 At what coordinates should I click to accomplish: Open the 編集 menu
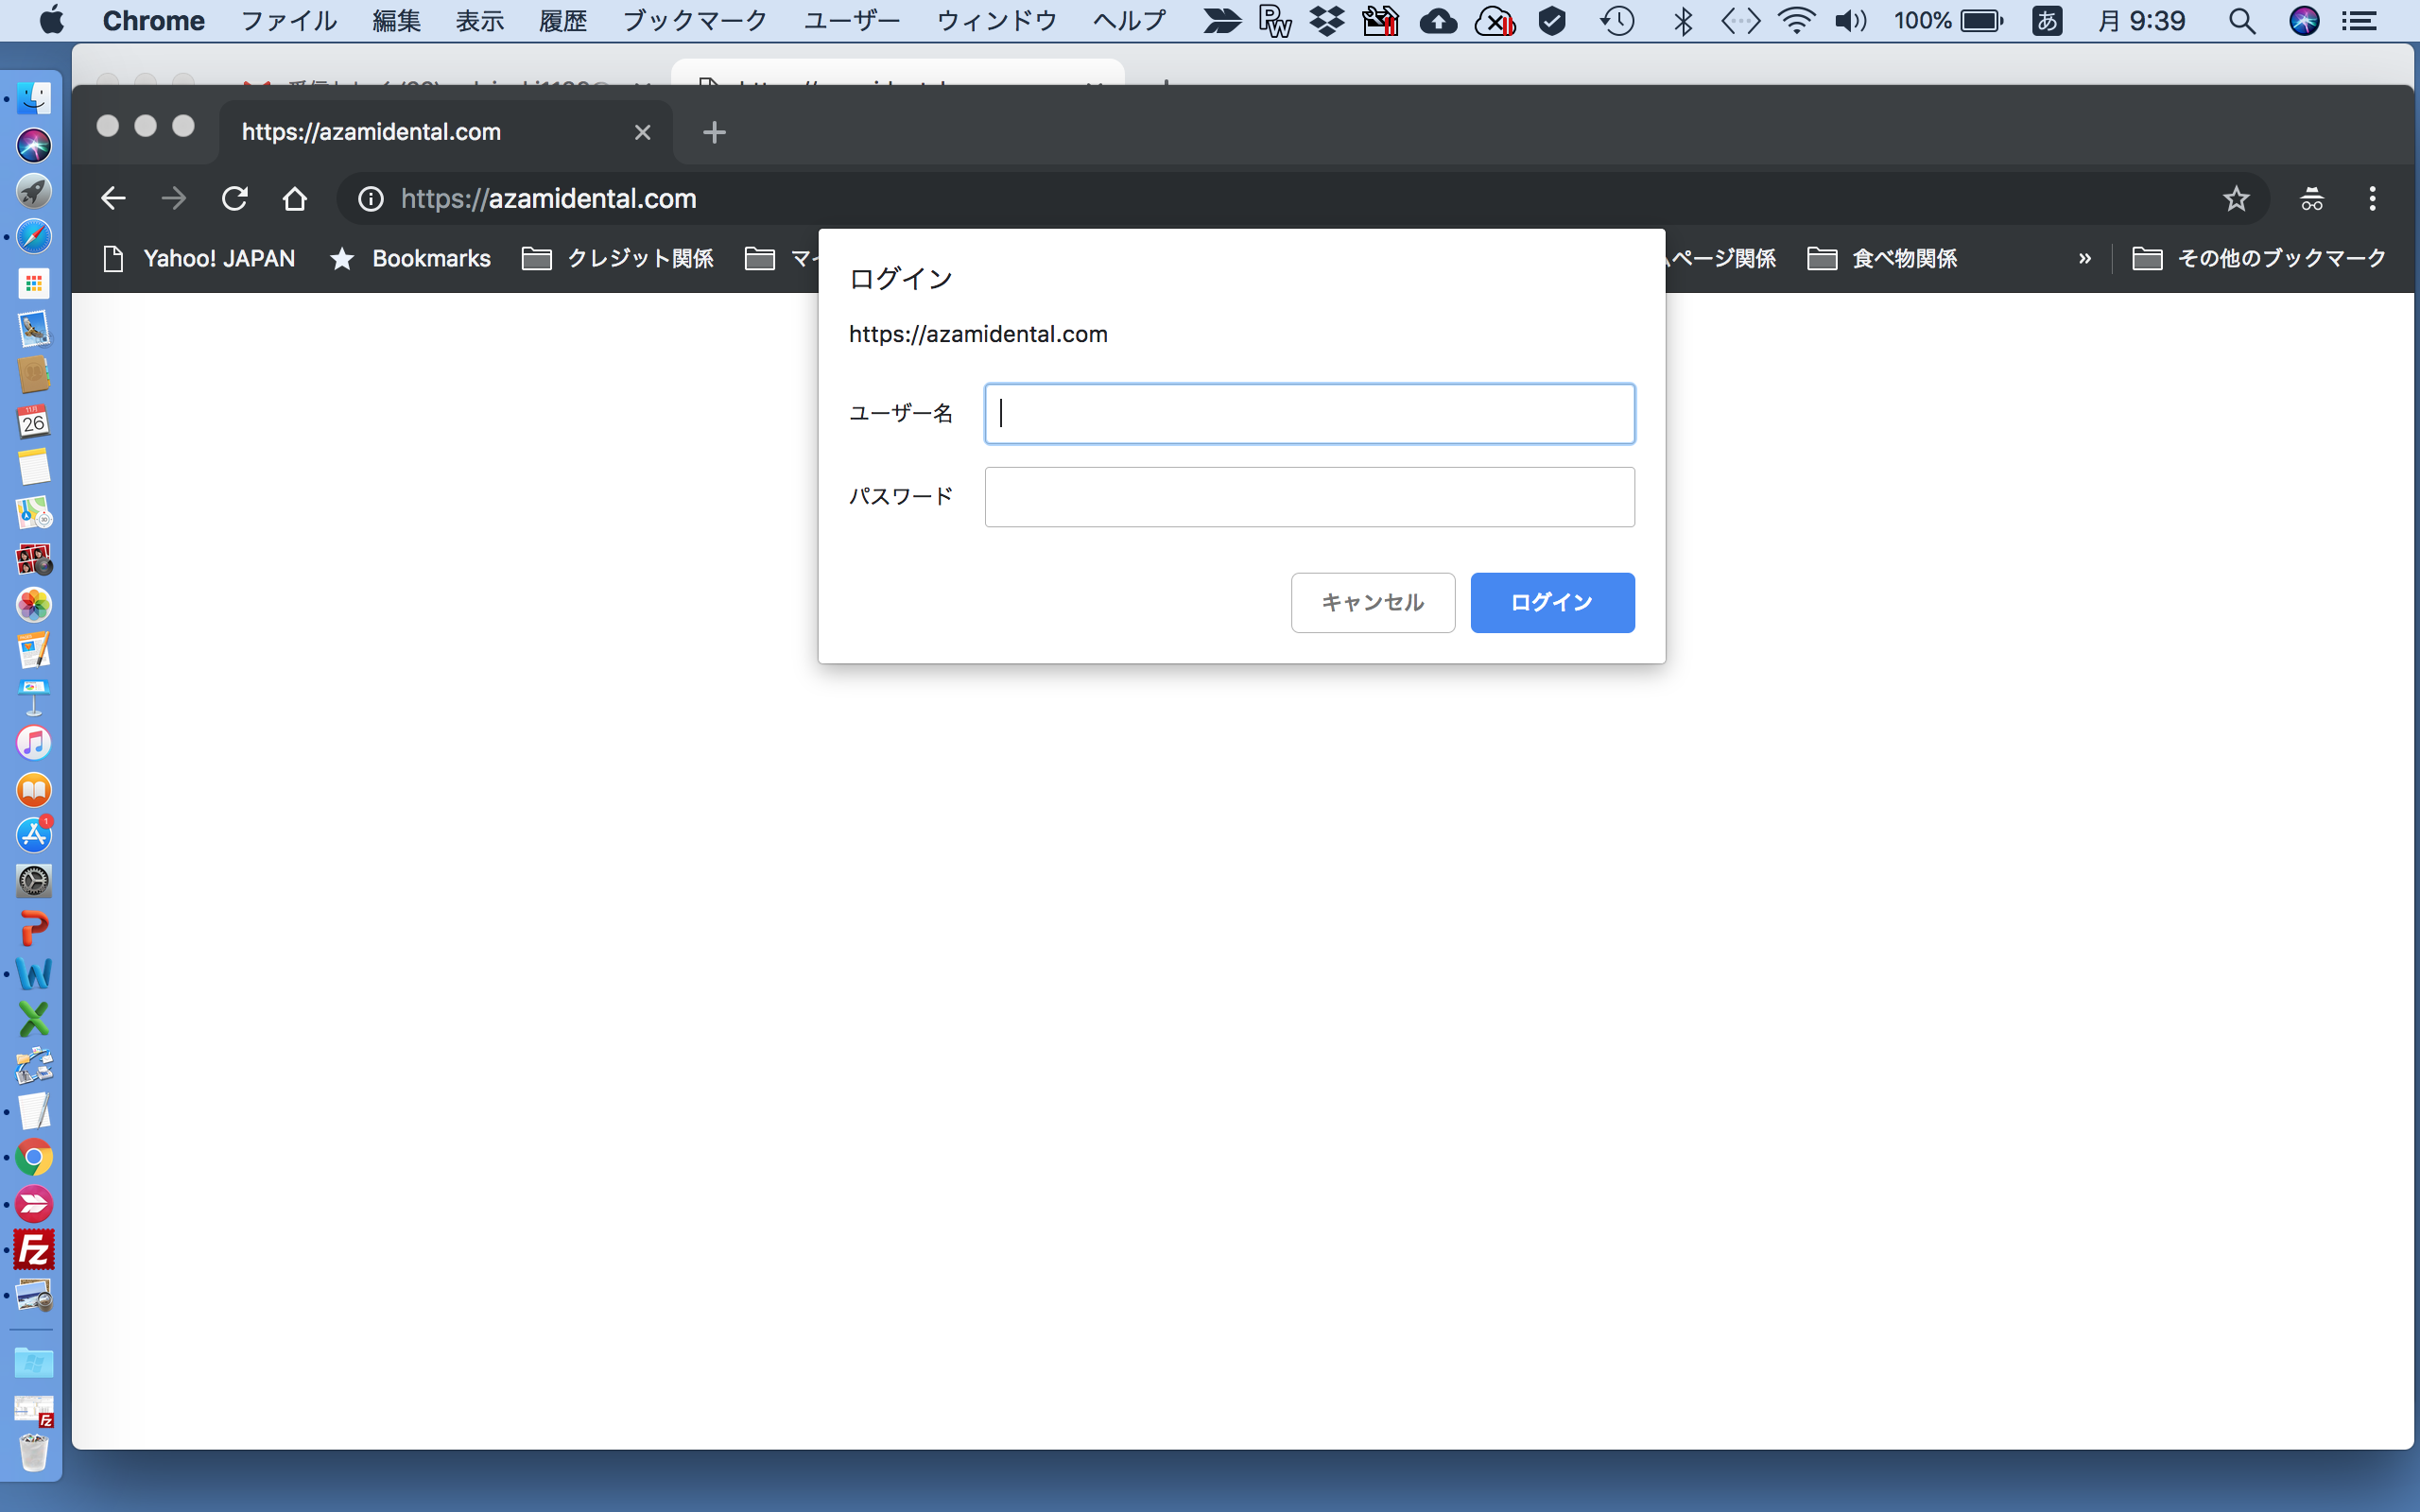tap(396, 21)
